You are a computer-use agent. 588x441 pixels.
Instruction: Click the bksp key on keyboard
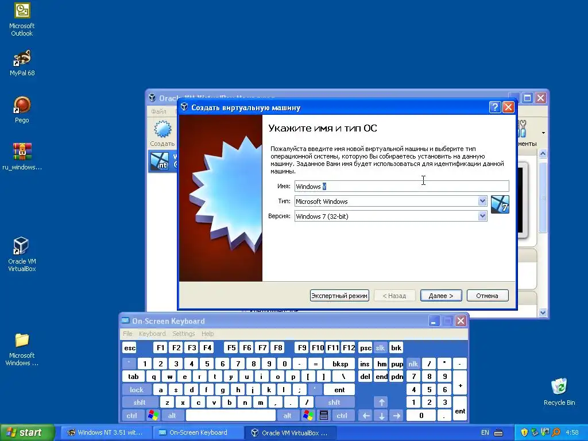tap(341, 363)
